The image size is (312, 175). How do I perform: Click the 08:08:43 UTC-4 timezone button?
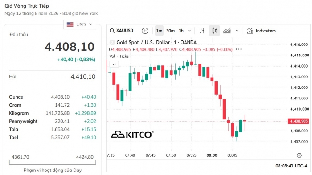(291, 166)
